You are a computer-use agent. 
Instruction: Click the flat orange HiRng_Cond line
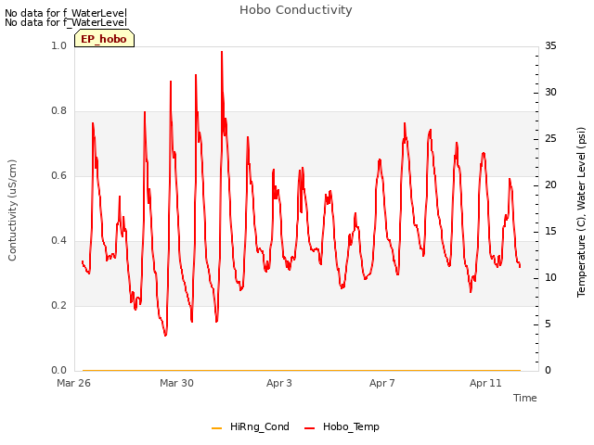point(302,370)
